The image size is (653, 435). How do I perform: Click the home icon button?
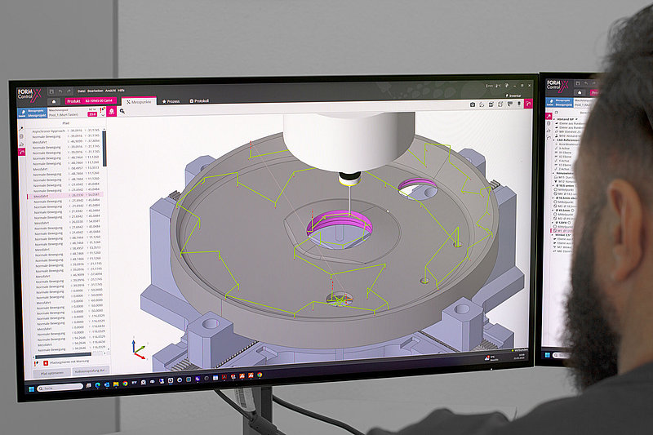click(x=54, y=101)
